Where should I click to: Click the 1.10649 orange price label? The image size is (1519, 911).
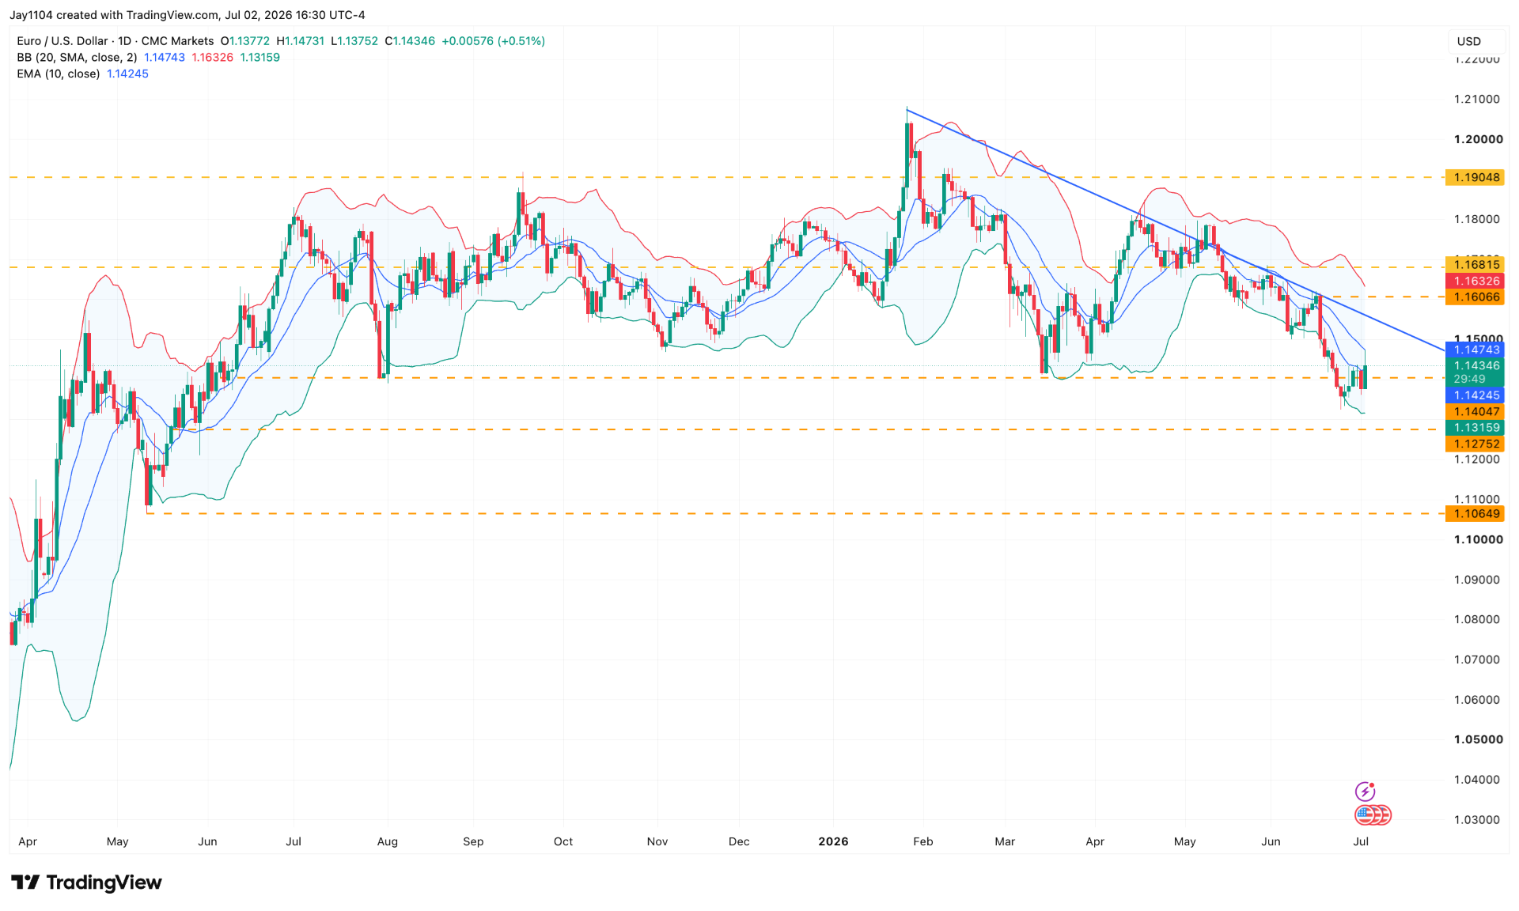point(1475,514)
